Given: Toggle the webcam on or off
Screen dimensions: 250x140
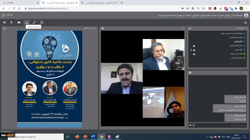Looking at the screenshot, I should 19,22.
